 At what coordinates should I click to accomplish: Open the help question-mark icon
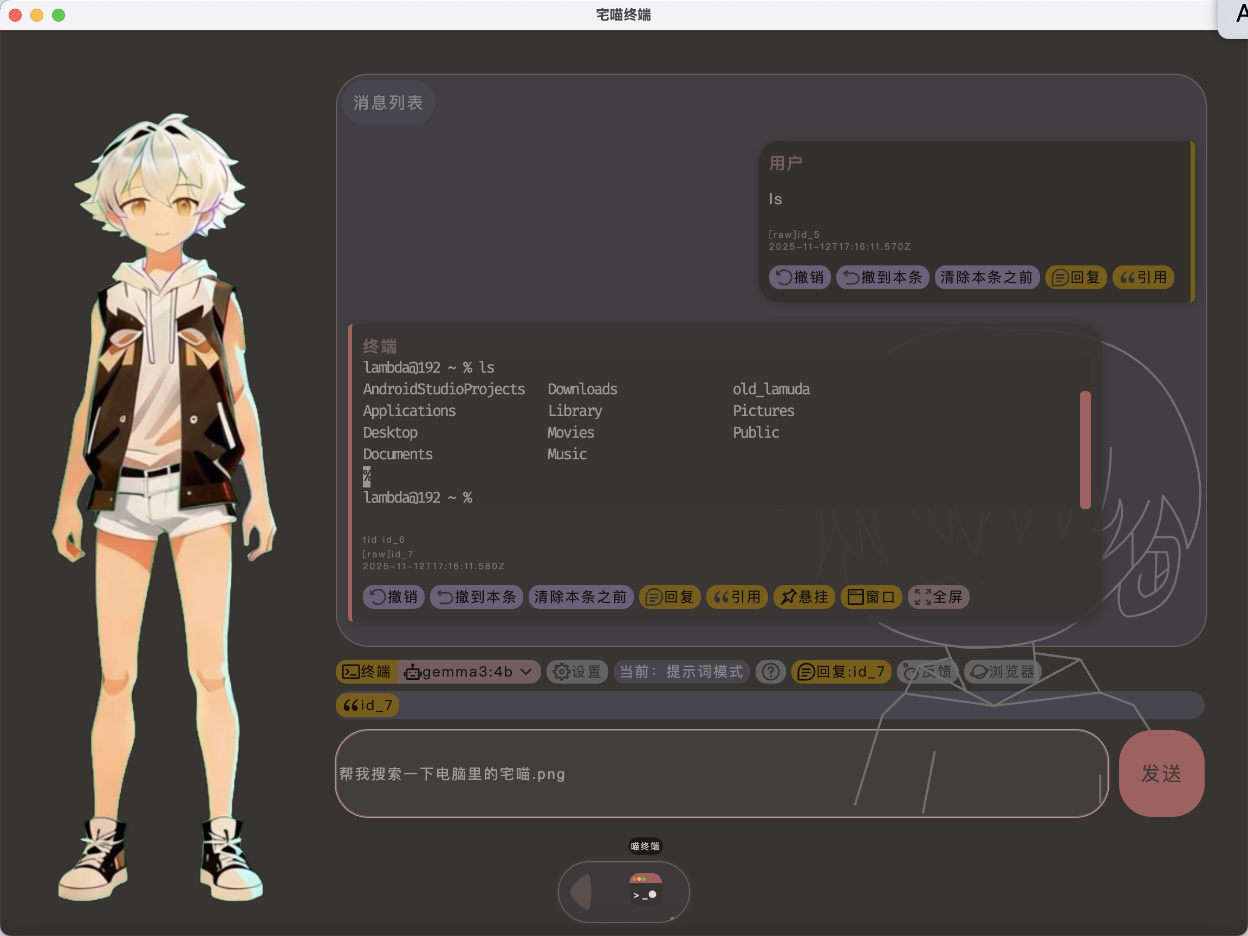[x=770, y=671]
